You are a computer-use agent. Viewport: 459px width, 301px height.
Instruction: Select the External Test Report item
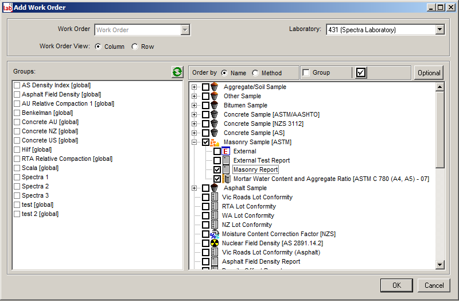click(x=261, y=160)
